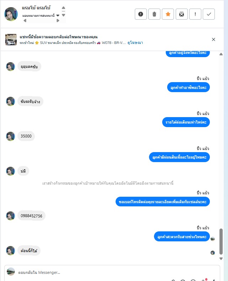
Task: Open the assign conversation dropdown
Action: point(41,16)
